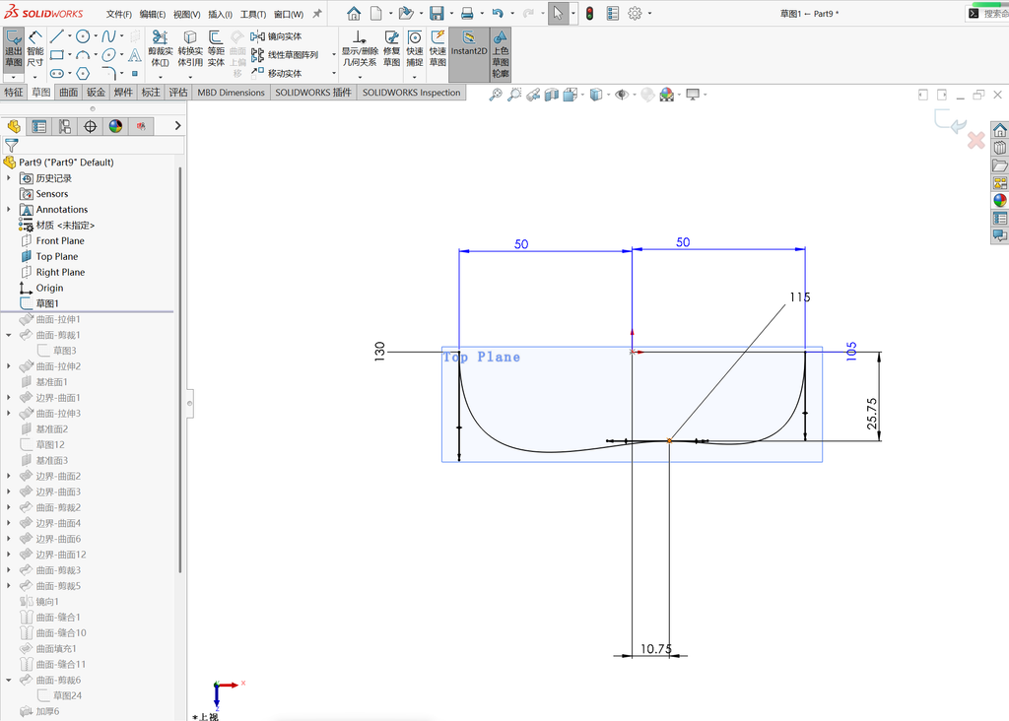Click the 25.75 dimension value
Screen dimensions: 1009x721
[872, 413]
